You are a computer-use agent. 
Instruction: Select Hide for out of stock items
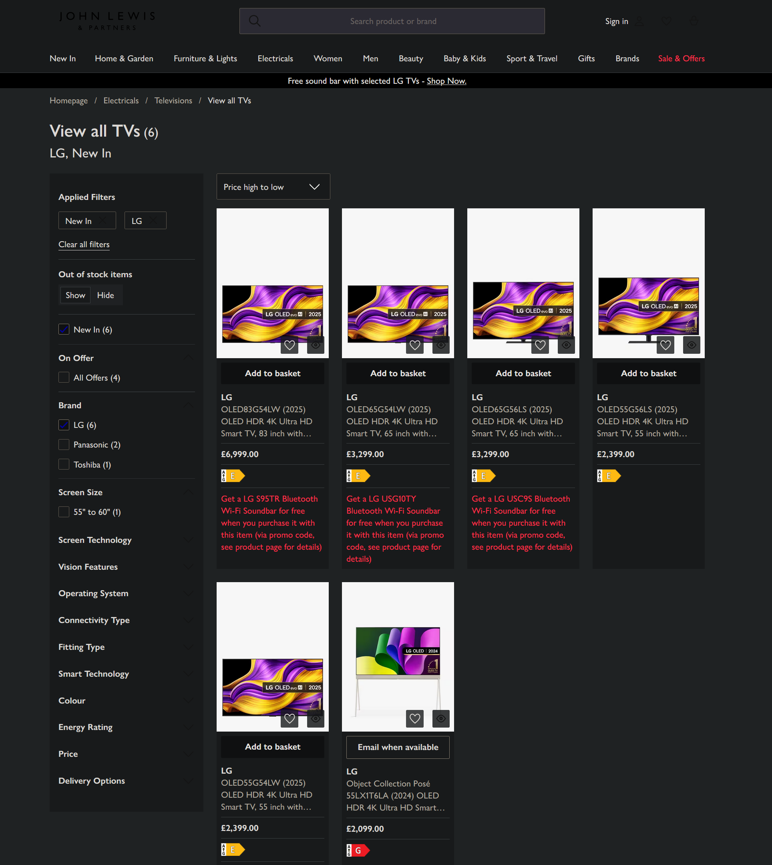[x=105, y=295]
